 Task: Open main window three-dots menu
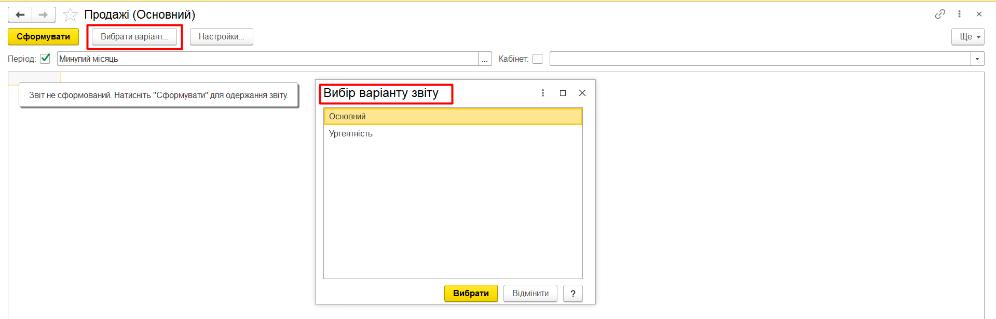(959, 14)
